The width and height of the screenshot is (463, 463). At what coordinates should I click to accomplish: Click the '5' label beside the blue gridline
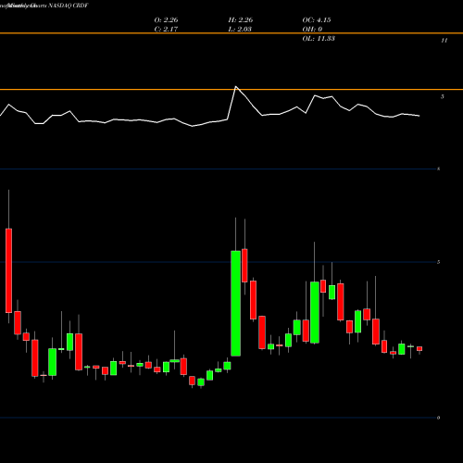coord(438,262)
